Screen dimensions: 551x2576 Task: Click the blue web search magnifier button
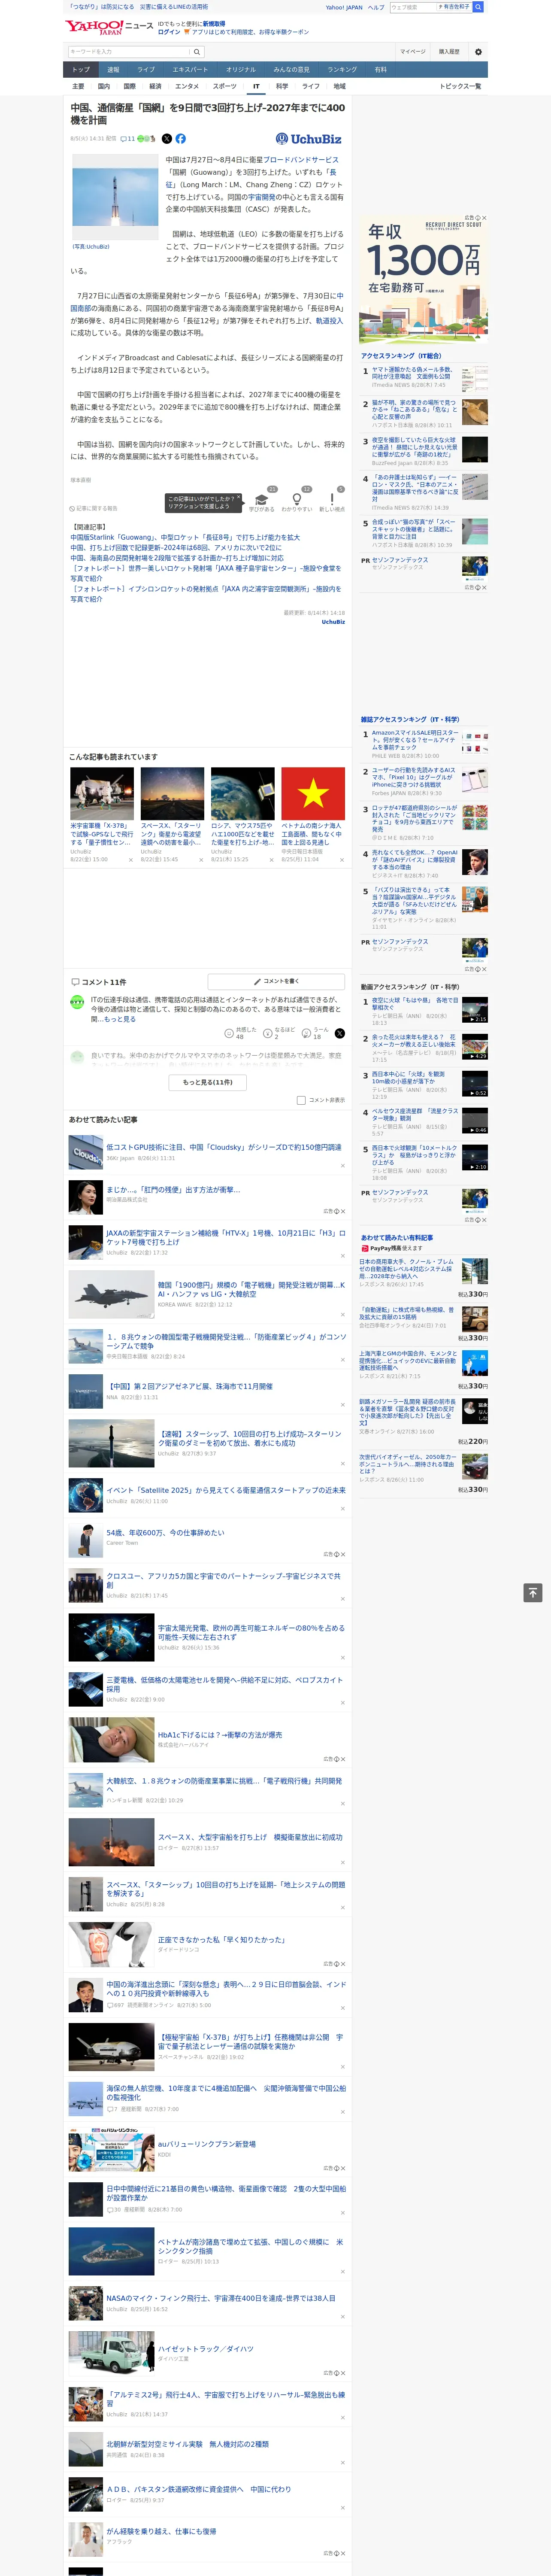(x=478, y=7)
